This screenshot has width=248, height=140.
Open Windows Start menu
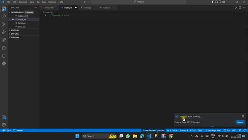(77, 136)
